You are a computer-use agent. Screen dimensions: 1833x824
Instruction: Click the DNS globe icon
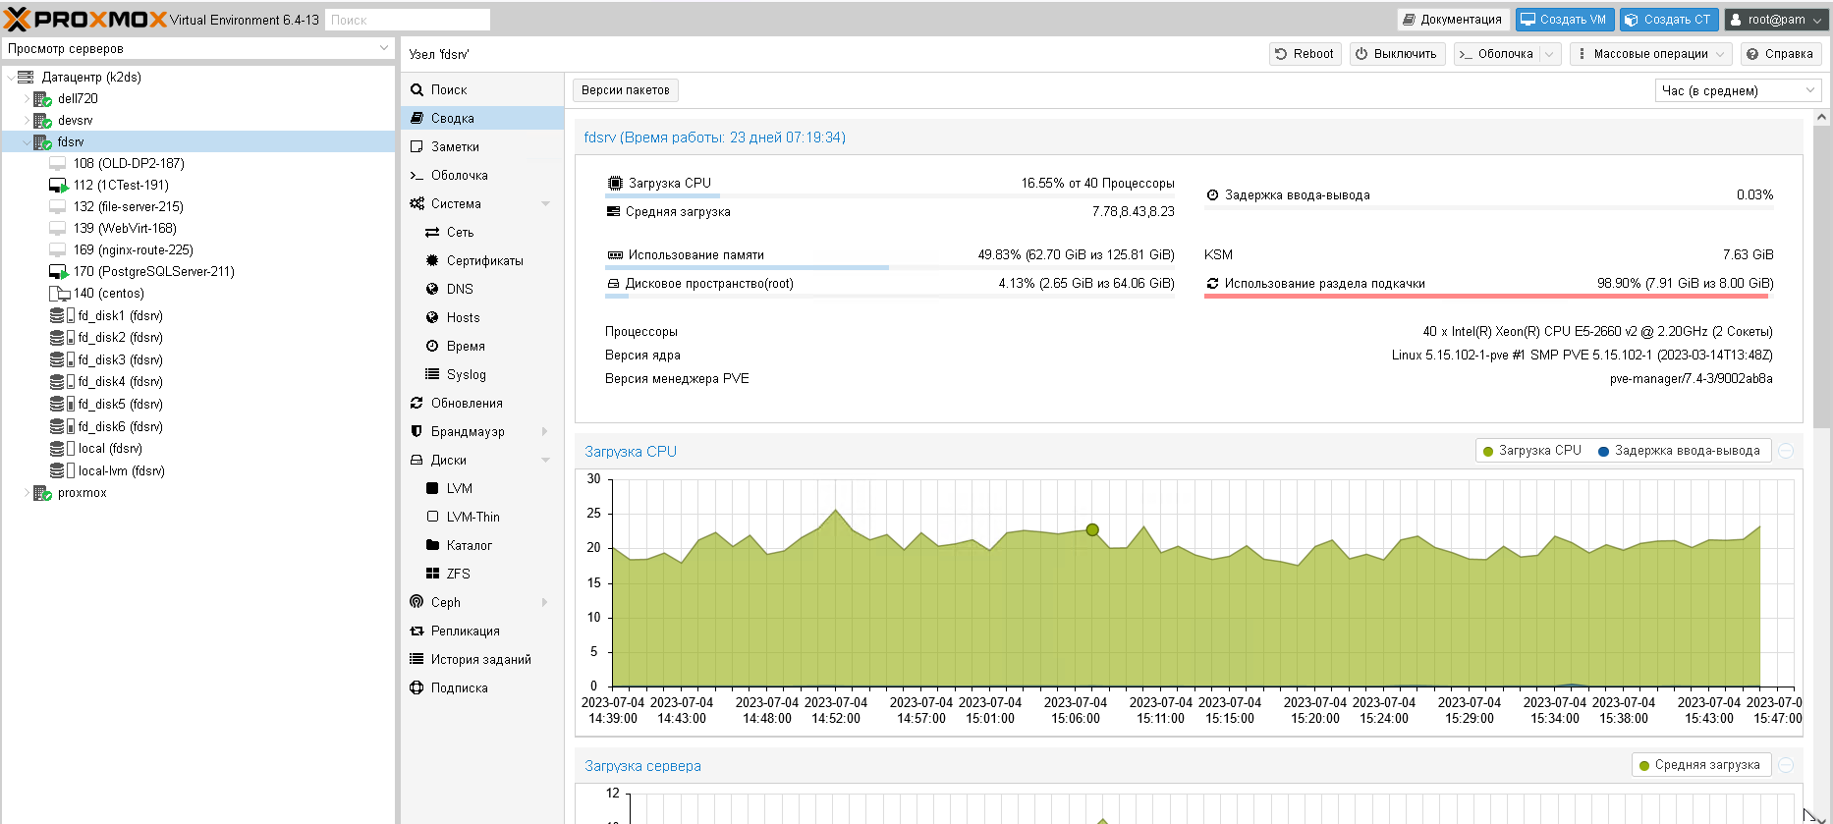pos(432,290)
